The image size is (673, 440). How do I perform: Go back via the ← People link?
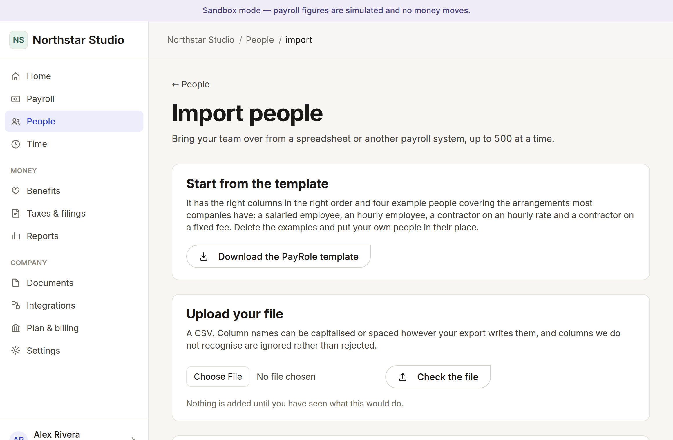(191, 85)
